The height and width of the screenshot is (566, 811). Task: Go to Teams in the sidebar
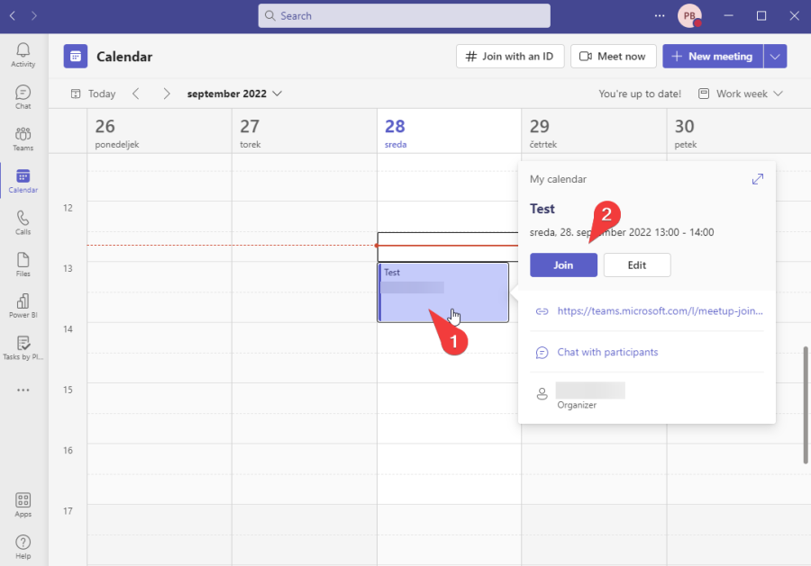pyautogui.click(x=23, y=138)
